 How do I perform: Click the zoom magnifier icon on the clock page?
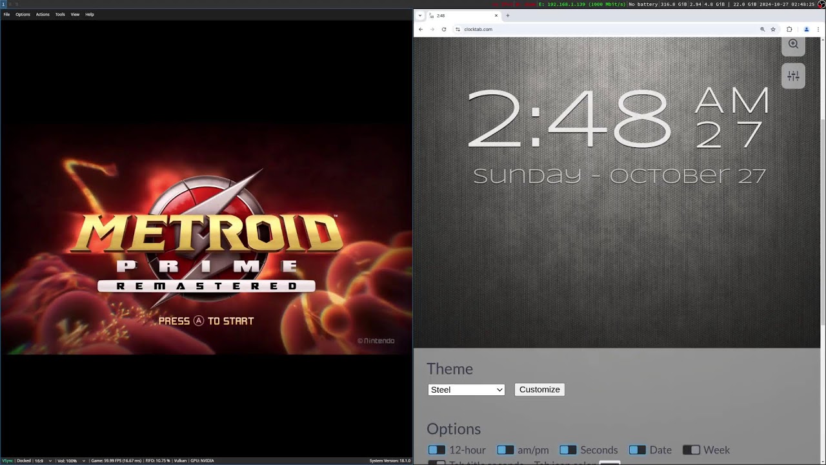[793, 44]
